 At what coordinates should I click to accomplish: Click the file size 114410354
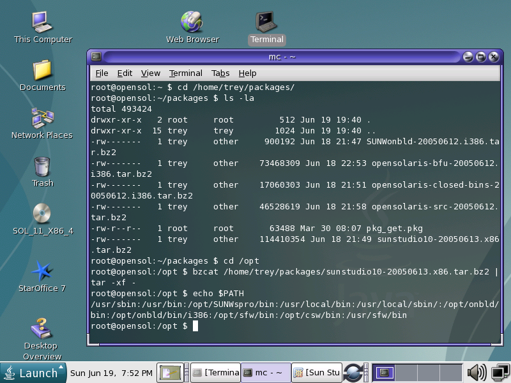(x=282, y=239)
